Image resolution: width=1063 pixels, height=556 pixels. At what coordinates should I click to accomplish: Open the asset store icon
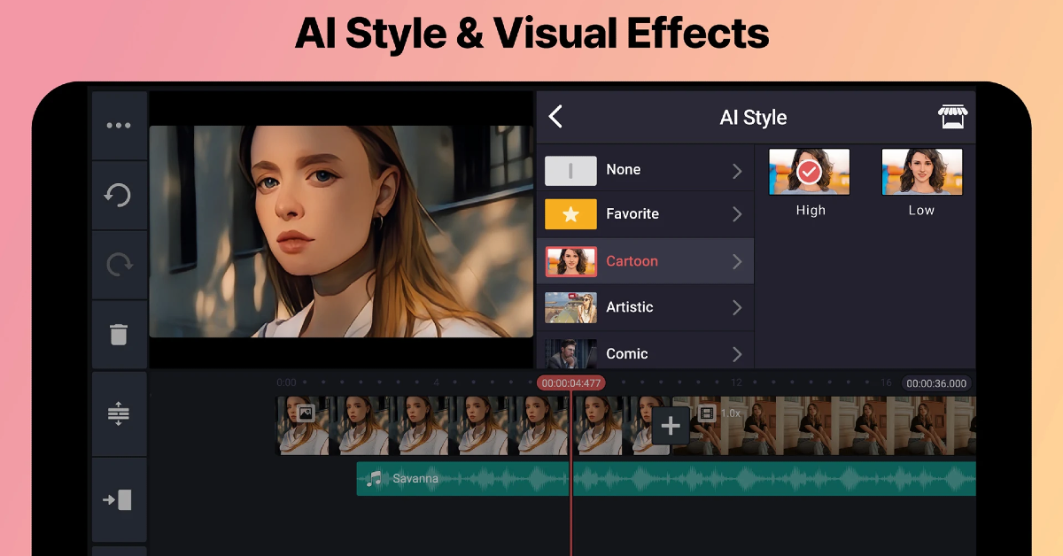tap(952, 117)
